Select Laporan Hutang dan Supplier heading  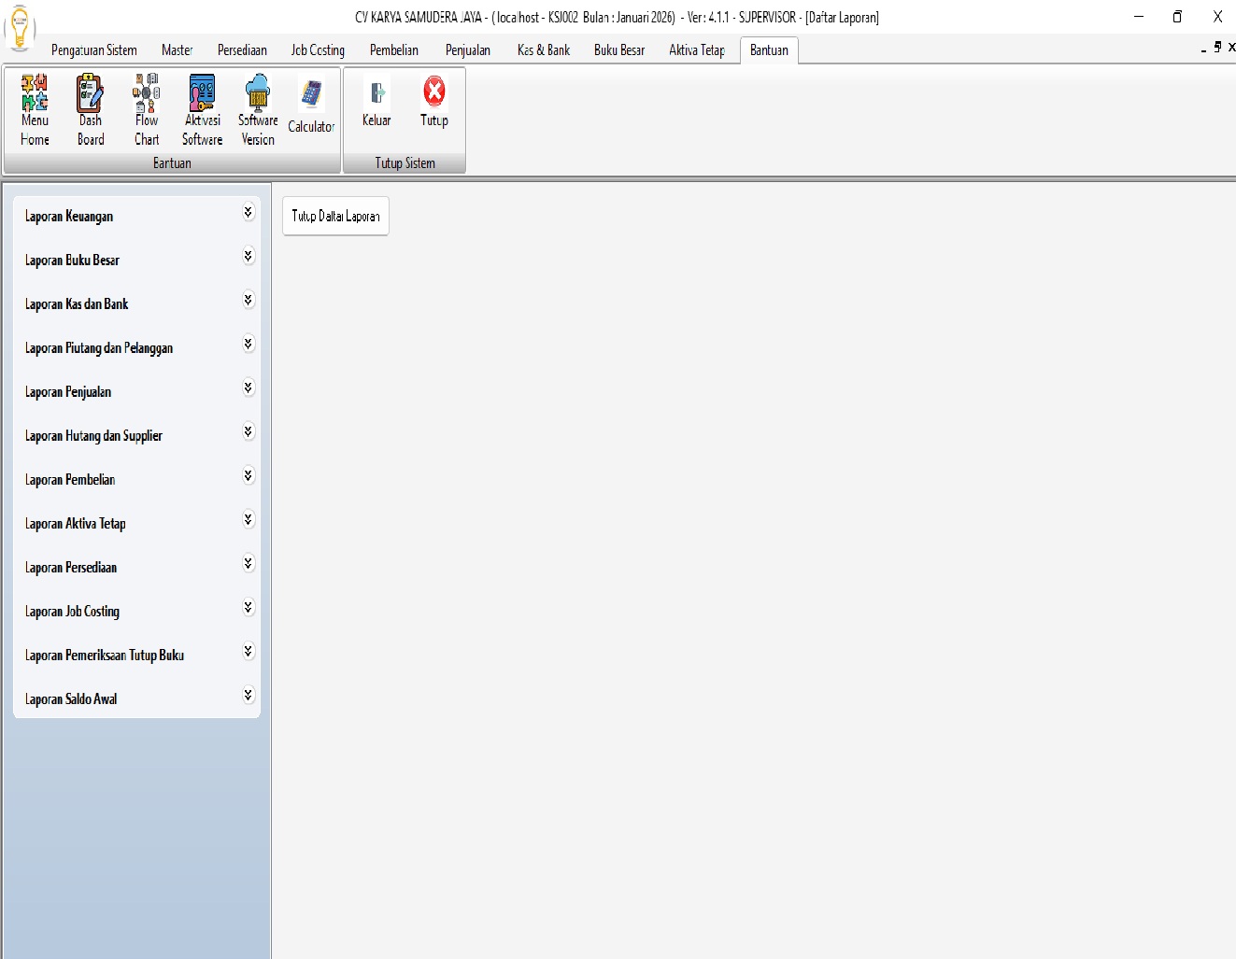click(x=93, y=436)
